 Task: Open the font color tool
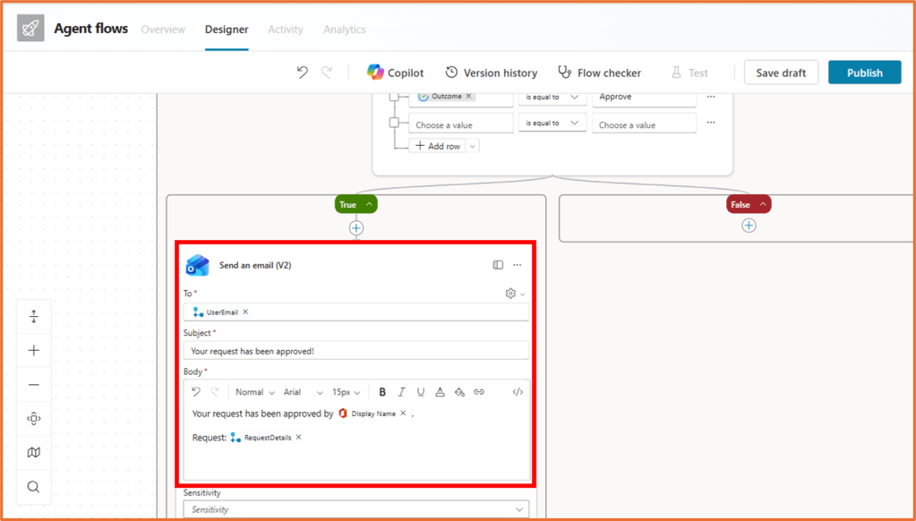coord(440,391)
